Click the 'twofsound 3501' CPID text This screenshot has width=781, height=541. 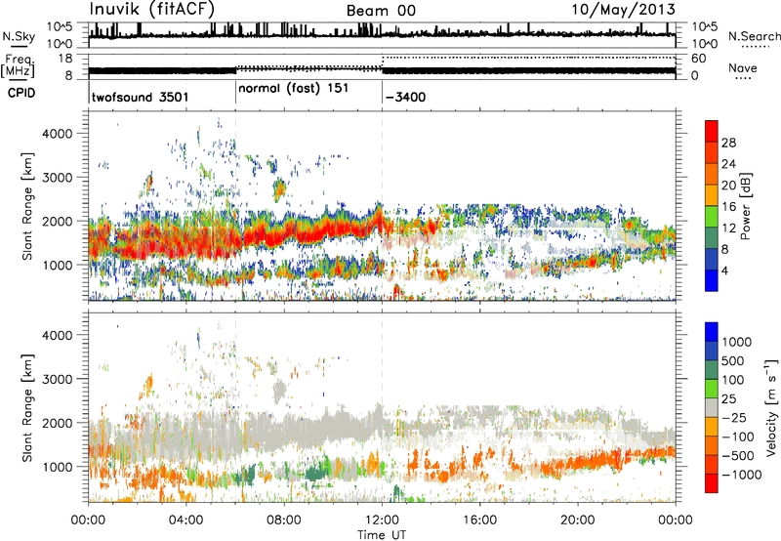click(x=140, y=97)
